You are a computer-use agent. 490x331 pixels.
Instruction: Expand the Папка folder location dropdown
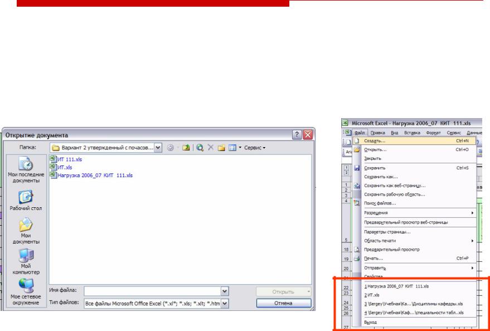coord(158,148)
